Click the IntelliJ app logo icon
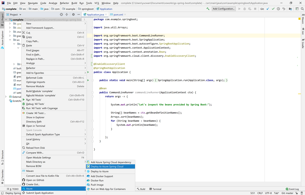This screenshot has width=305, height=195. (3, 3)
